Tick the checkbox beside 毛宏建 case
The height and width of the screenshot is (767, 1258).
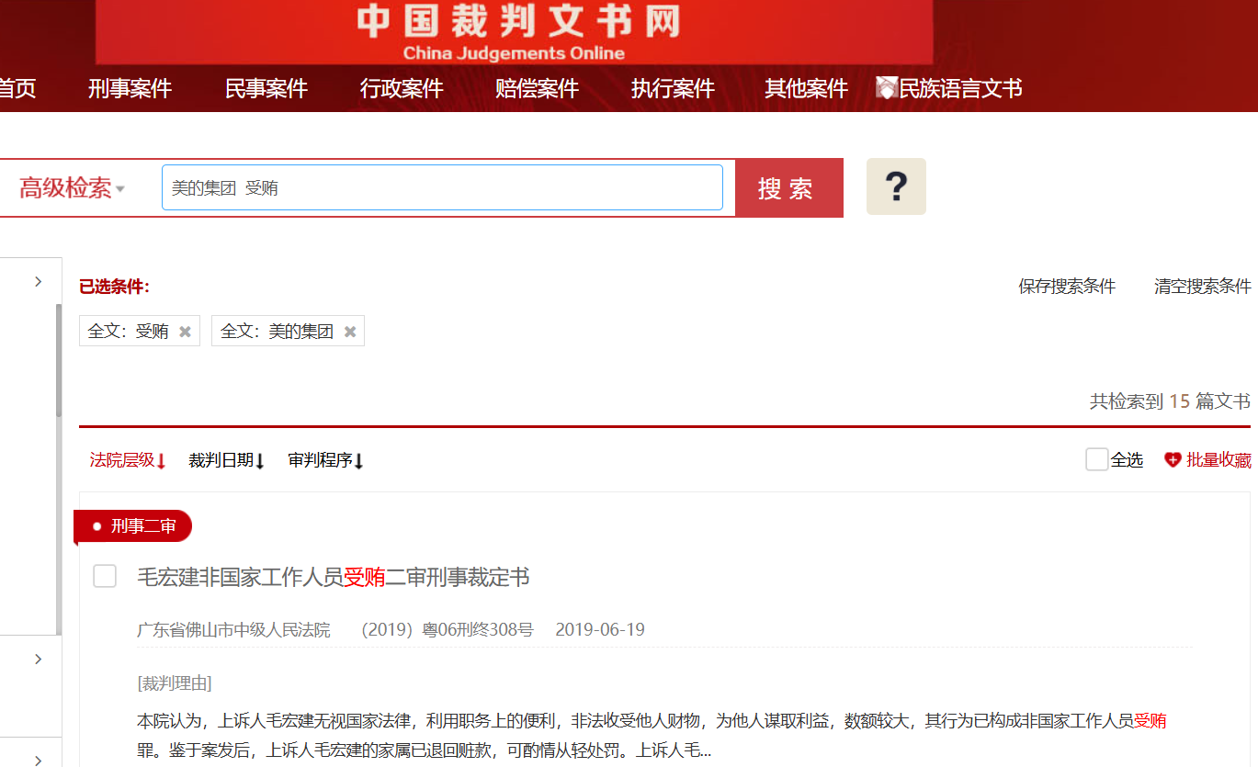tap(105, 576)
